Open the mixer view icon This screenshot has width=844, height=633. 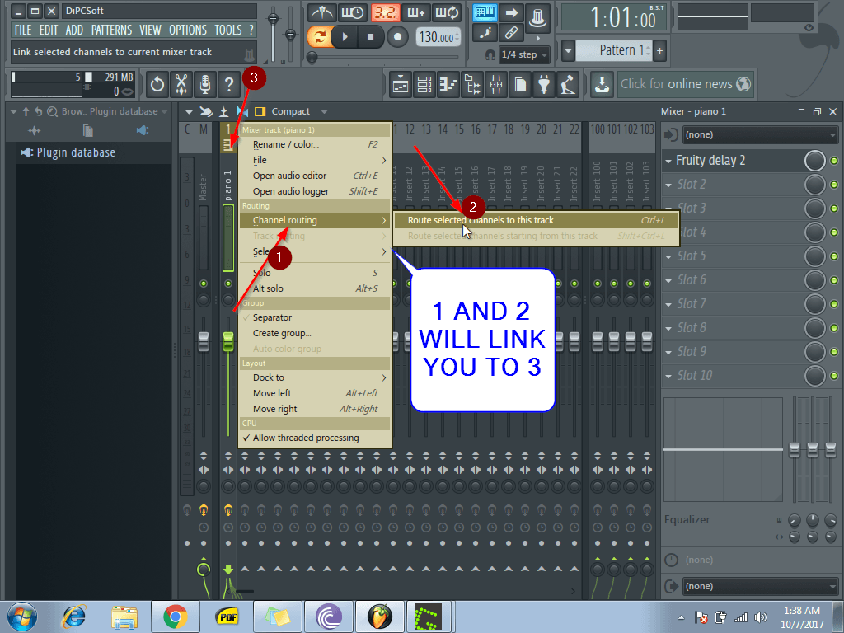point(496,84)
